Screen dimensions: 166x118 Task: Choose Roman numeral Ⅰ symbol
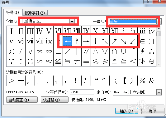(x=11, y=31)
